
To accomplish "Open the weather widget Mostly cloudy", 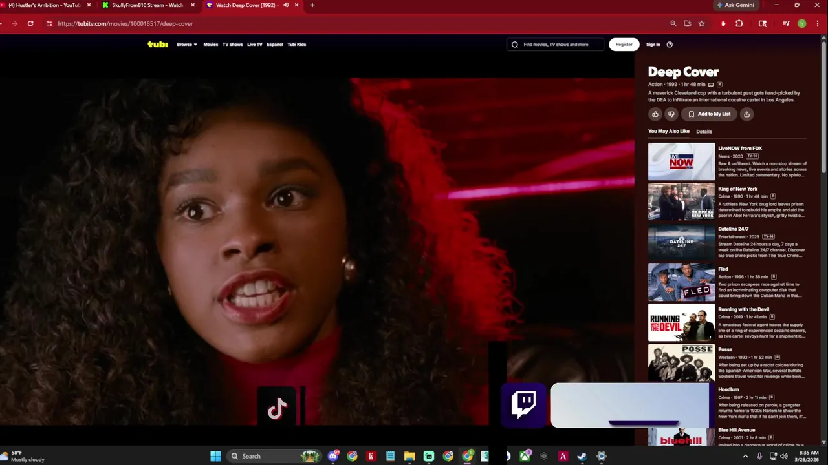I will pos(23,456).
